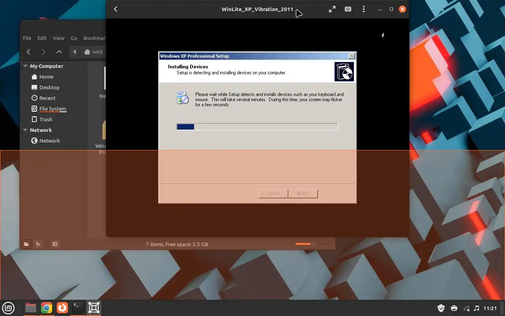Screen dimensions: 505x316
Task: Open the 11:21 clock calendar
Action: (x=490, y=308)
